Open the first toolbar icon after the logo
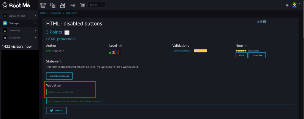Image resolution: width=304 pixels, height=119 pixels. pos(43,5)
